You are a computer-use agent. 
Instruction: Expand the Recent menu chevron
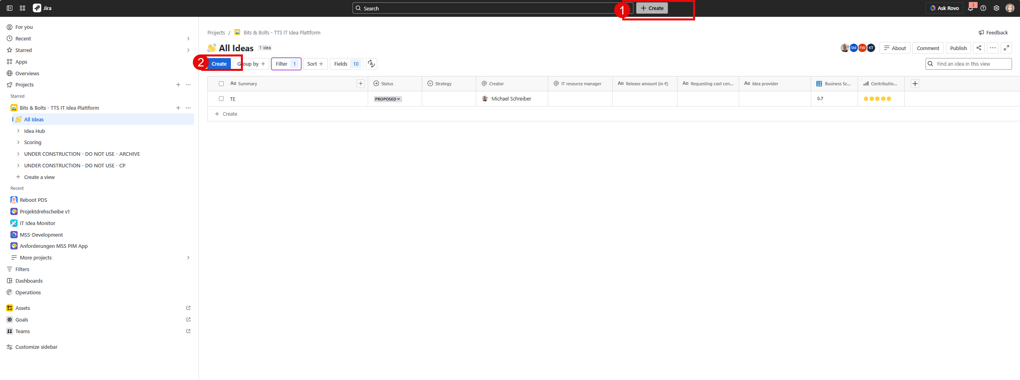188,38
